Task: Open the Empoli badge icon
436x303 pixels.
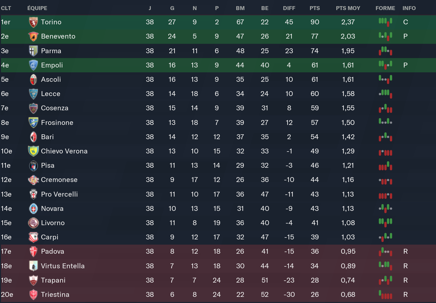Action: point(33,65)
